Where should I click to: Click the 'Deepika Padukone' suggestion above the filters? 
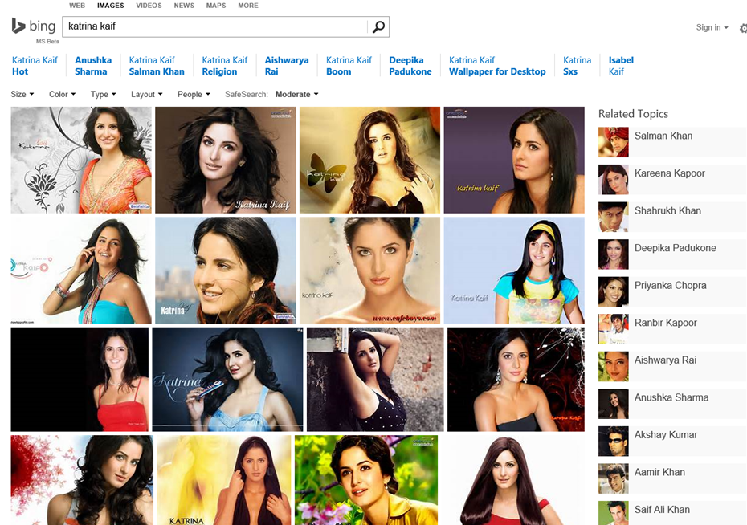[410, 66]
